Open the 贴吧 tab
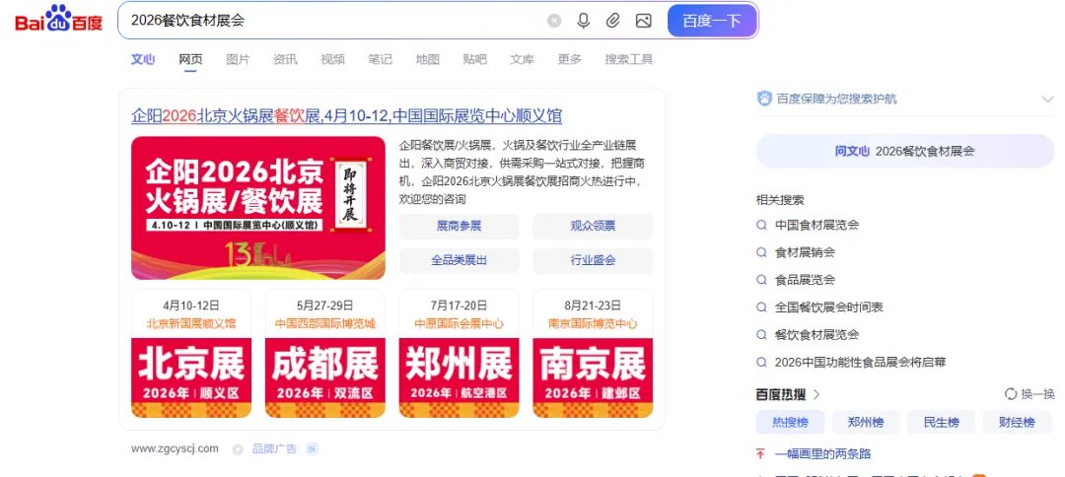 tap(474, 60)
